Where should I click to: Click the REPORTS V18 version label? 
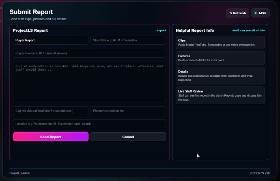click(260, 173)
